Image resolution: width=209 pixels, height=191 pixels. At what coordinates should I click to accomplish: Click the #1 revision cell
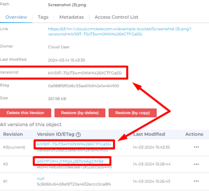coord(5,181)
